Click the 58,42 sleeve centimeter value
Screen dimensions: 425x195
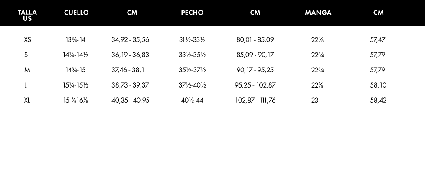click(378, 101)
